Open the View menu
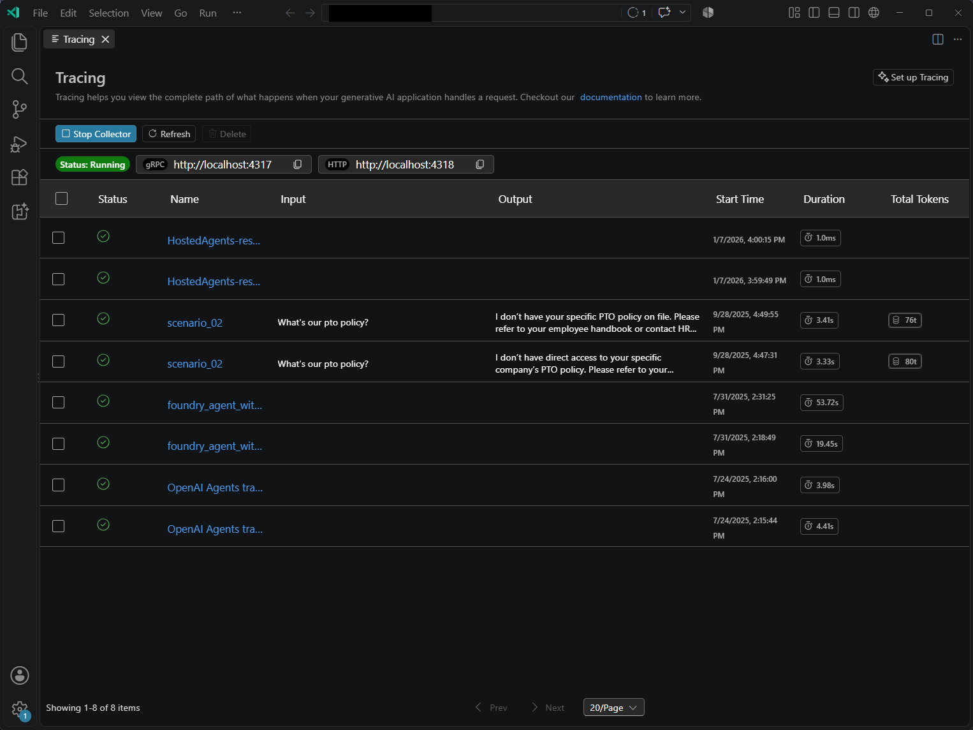The image size is (973, 730). tap(151, 13)
